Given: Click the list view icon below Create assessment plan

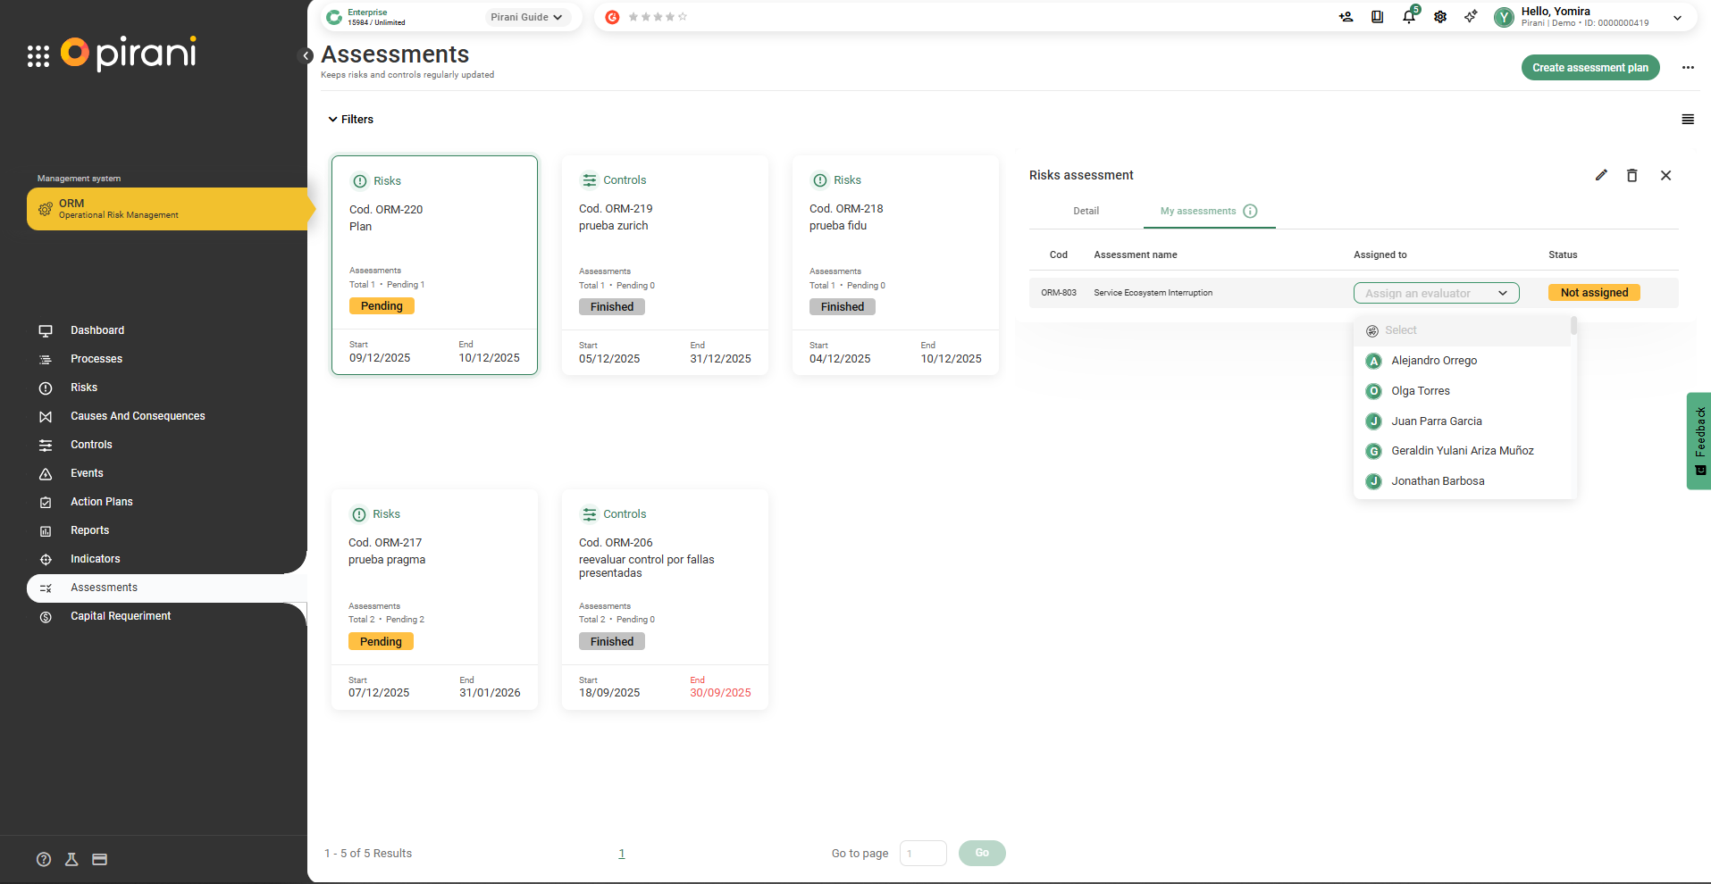Looking at the screenshot, I should 1688,120.
